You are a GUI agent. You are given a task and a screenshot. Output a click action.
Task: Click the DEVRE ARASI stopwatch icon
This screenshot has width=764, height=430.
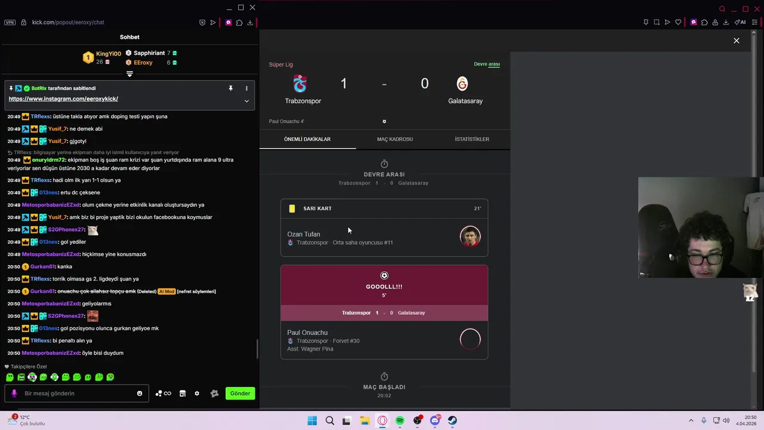(384, 164)
